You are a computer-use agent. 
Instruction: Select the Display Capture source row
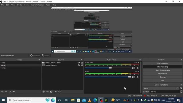coord(62,65)
